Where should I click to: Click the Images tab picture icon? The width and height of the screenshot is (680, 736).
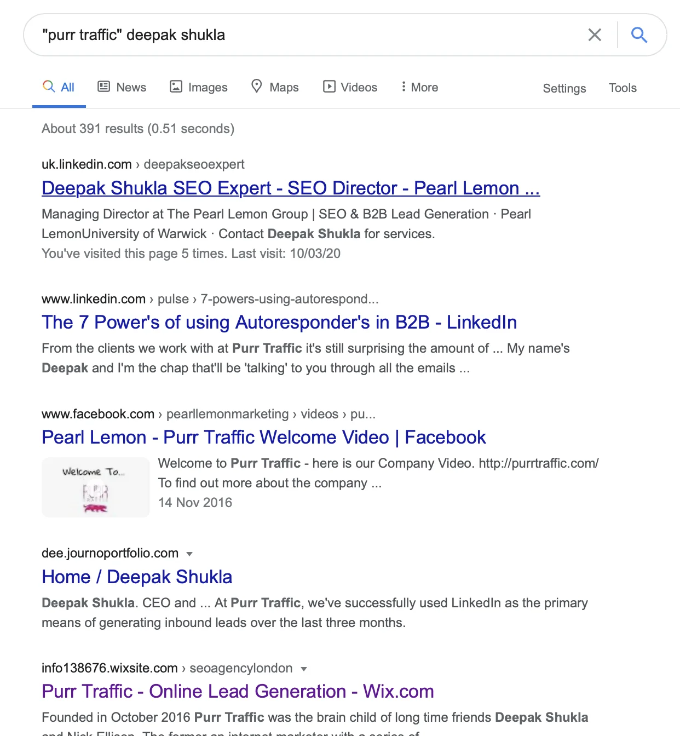[x=176, y=87]
